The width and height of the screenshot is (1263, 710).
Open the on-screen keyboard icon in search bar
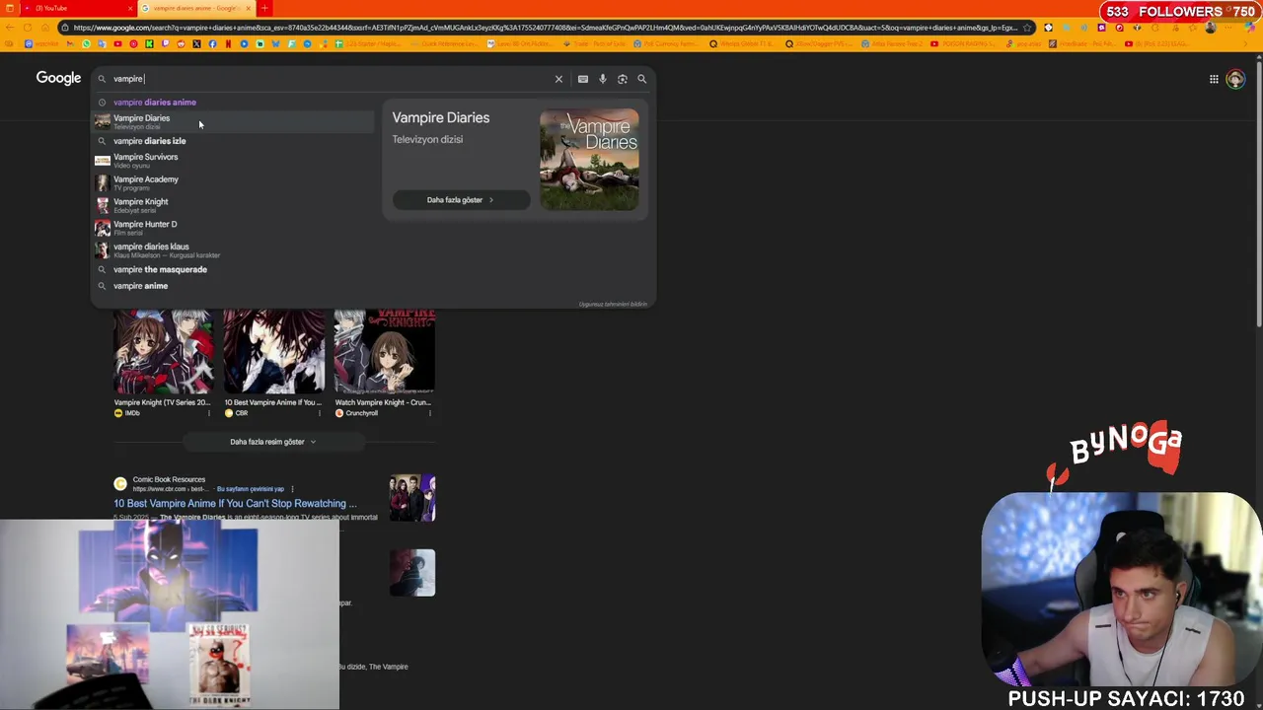[x=583, y=79]
